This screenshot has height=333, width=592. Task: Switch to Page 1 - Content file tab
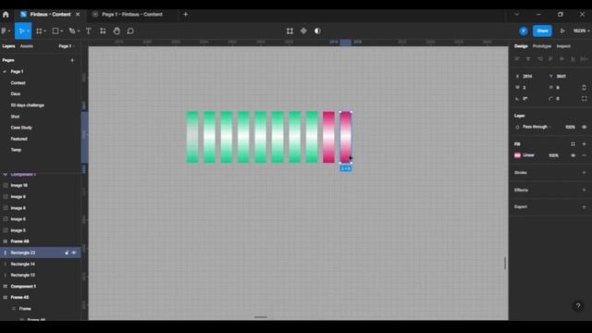click(x=131, y=15)
